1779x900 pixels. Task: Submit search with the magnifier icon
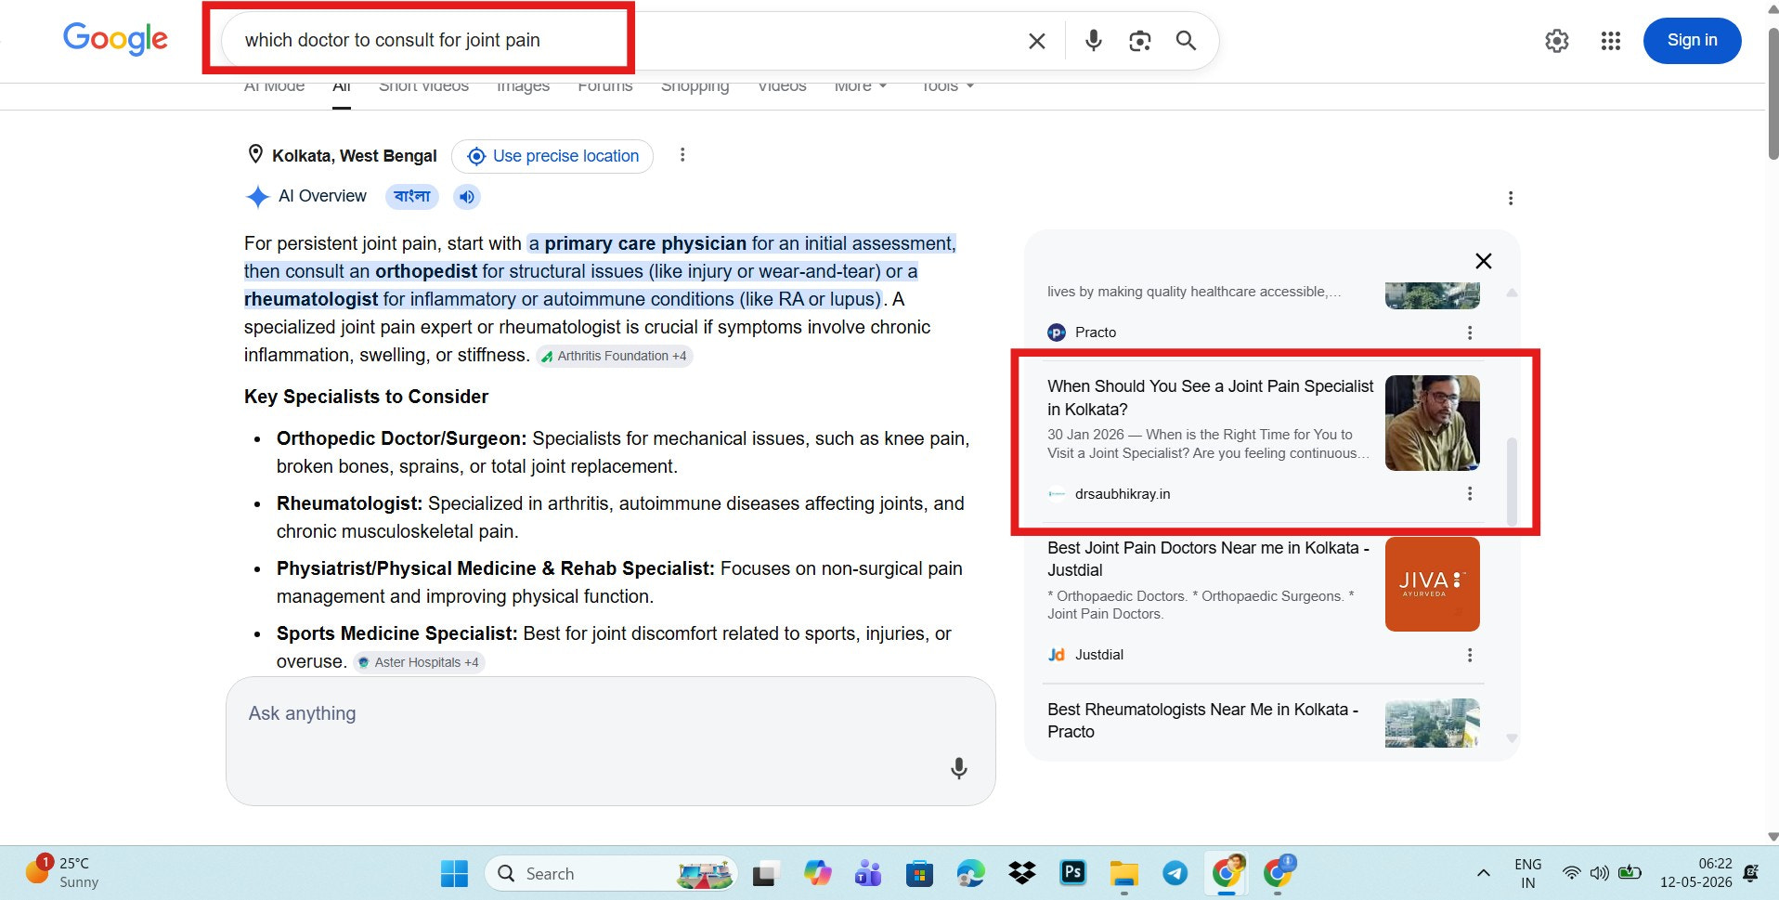1186,40
